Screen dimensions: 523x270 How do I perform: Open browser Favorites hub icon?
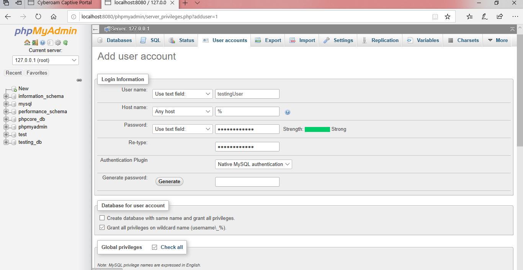point(470,16)
